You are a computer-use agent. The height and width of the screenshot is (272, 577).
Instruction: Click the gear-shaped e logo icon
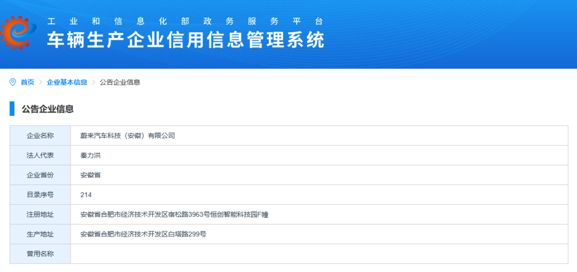(18, 33)
